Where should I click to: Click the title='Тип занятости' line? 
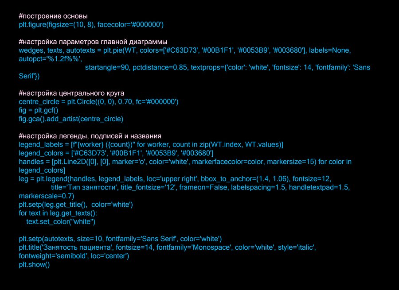[200, 187]
